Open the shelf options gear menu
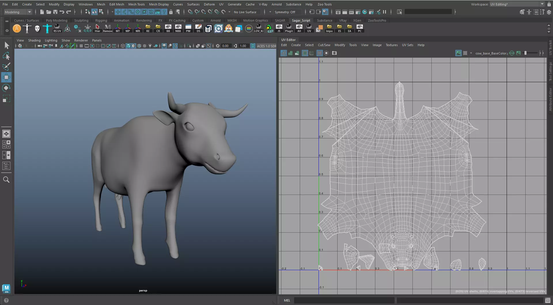The image size is (553, 305). [x=7, y=30]
